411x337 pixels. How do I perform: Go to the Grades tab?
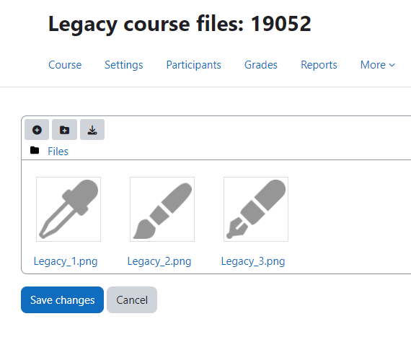pos(261,65)
